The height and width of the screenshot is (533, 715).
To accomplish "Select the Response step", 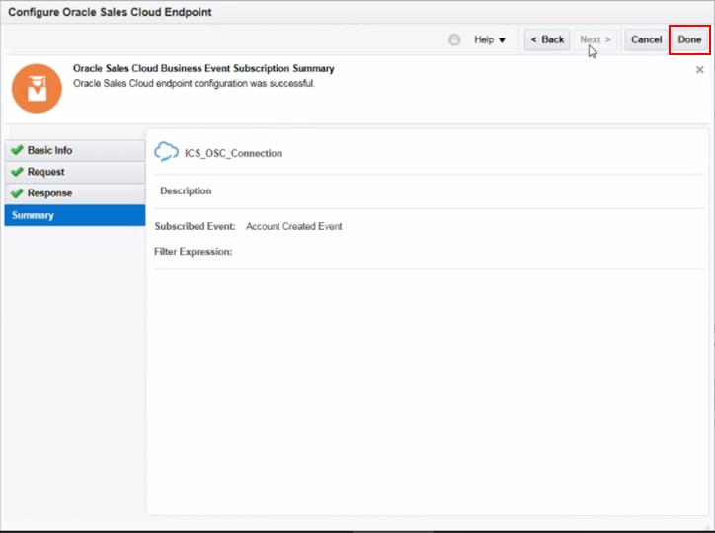I will pos(49,194).
